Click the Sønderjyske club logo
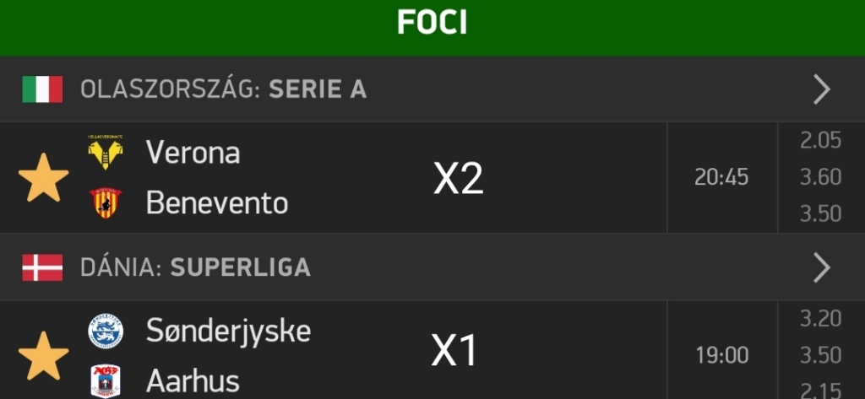 pos(106,331)
